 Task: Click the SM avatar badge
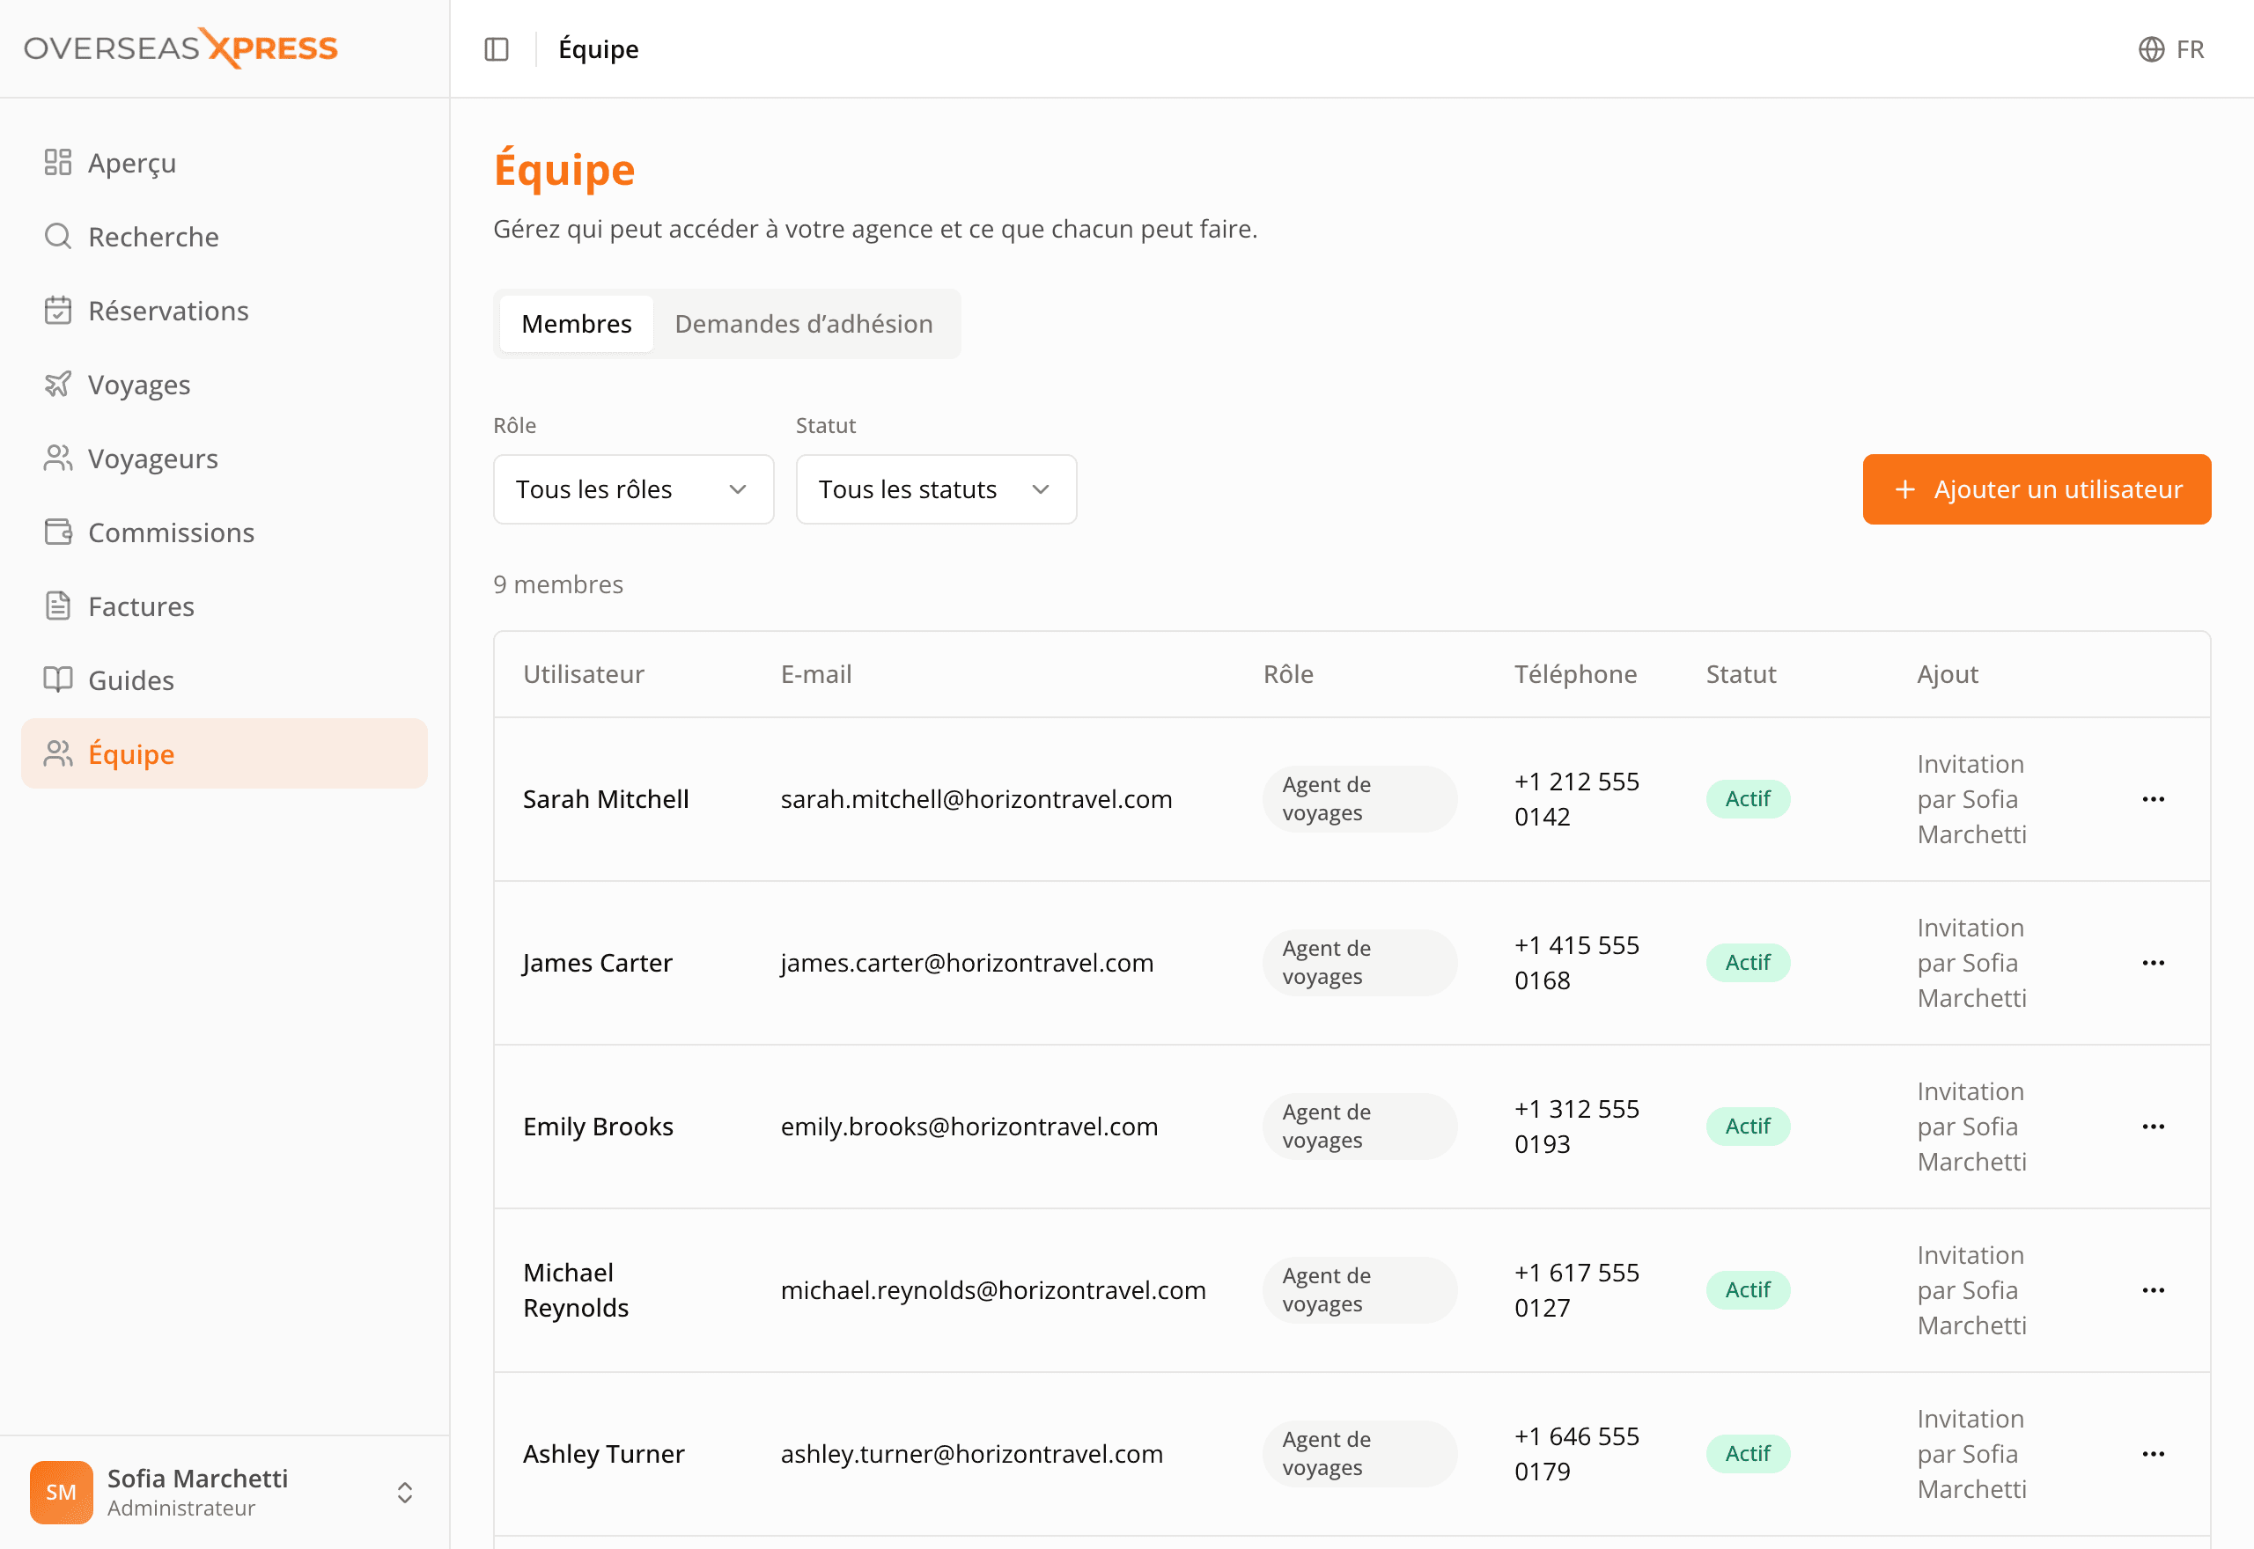coord(61,1493)
